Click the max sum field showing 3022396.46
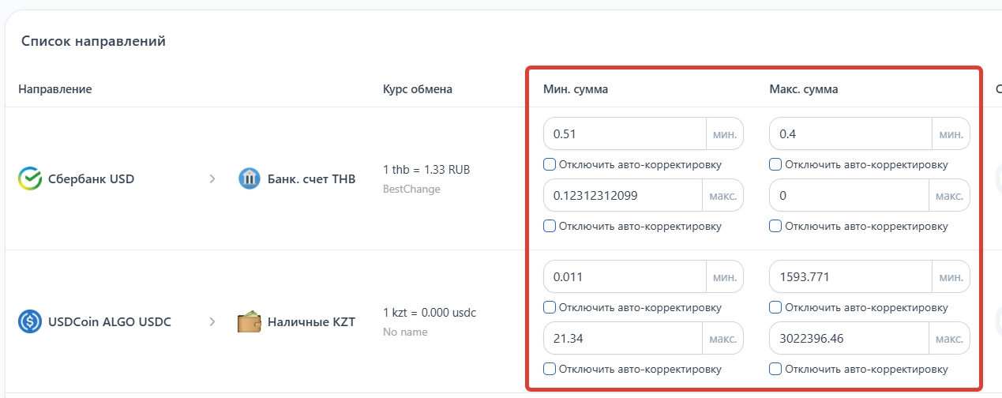1002x398 pixels. click(x=850, y=338)
